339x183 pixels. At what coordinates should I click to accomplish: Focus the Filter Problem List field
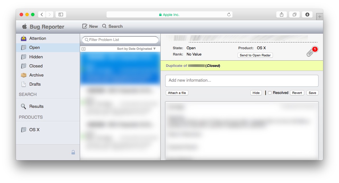pos(120,40)
